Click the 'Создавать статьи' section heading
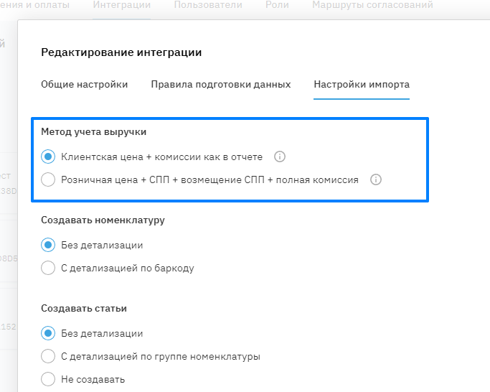This screenshot has height=392, width=490. (x=84, y=309)
